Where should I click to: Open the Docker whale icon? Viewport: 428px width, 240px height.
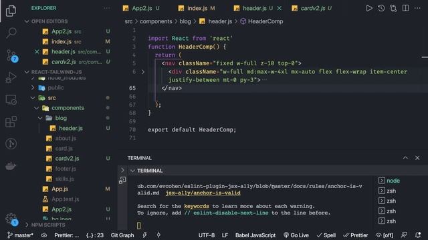point(11,166)
